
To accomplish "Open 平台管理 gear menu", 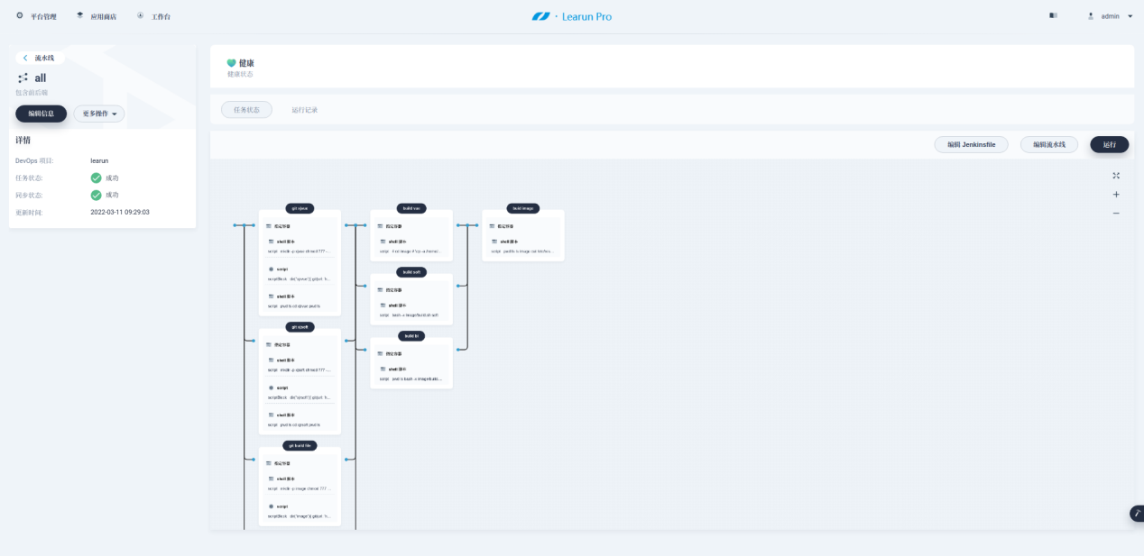I will (x=20, y=15).
